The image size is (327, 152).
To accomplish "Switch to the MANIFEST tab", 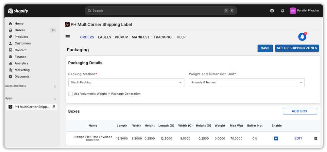I will [141, 37].
